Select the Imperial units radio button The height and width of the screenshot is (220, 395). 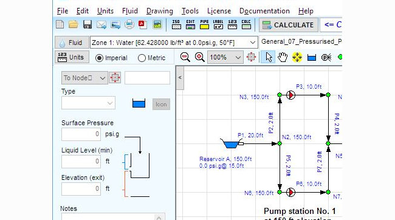pyautogui.click(x=99, y=58)
